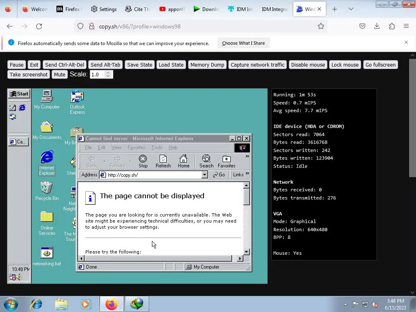
Task: Toggle Capture network traffic
Action: [x=257, y=65]
